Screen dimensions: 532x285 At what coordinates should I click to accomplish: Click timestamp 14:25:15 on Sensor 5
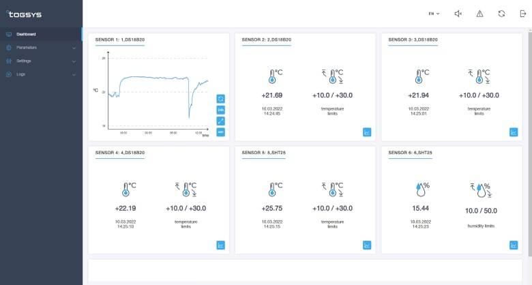click(x=271, y=226)
